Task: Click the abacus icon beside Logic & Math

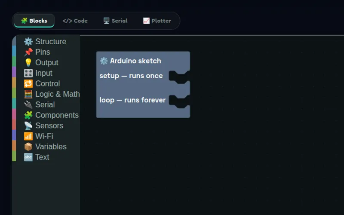Action: coord(28,94)
